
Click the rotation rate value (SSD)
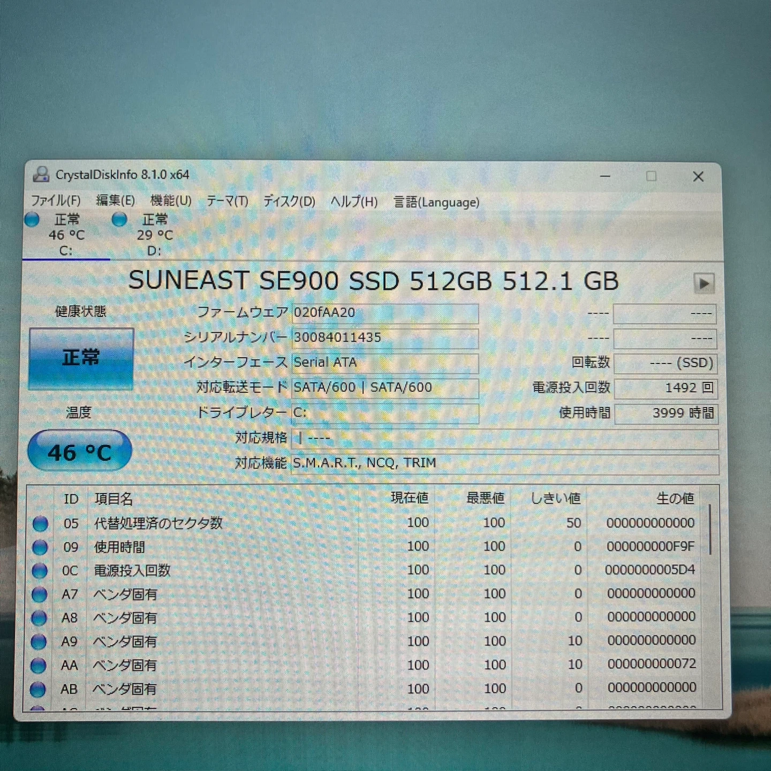point(666,364)
